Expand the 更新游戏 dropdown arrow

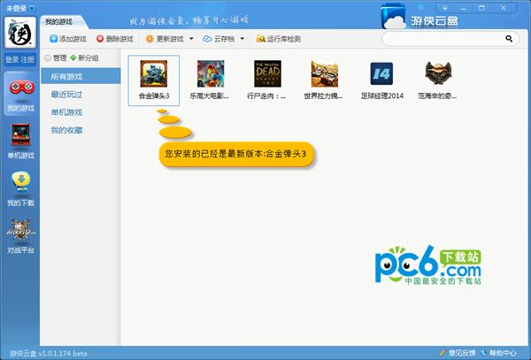tap(191, 39)
